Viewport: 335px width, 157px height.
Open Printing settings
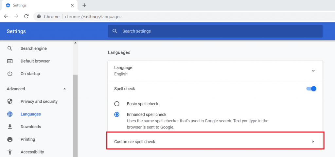pyautogui.click(x=28, y=139)
